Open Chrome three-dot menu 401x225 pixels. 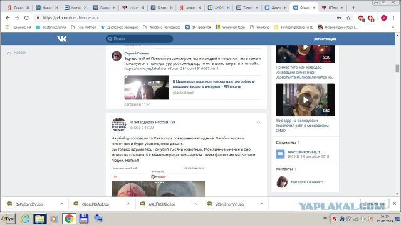tap(393, 18)
